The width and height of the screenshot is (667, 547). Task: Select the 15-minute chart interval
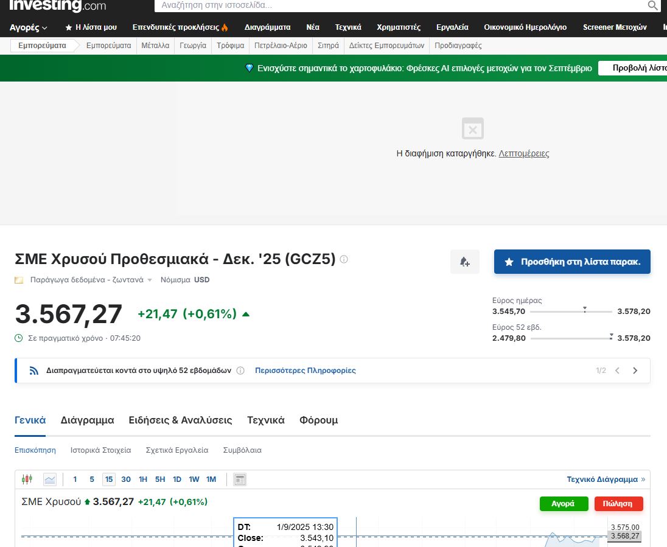coord(109,479)
